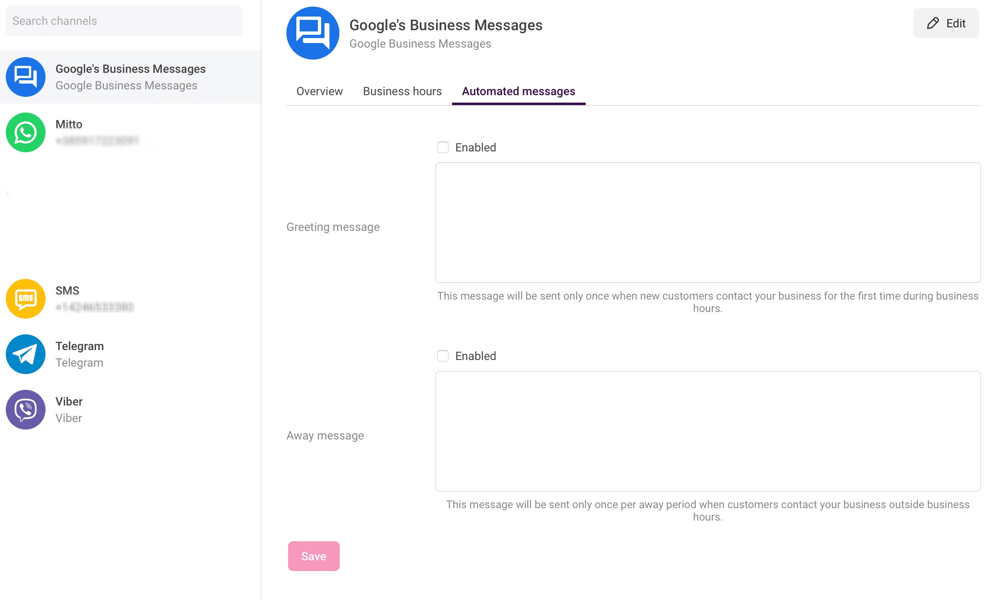Select Google's Business Messages channel name in sidebar

[130, 69]
